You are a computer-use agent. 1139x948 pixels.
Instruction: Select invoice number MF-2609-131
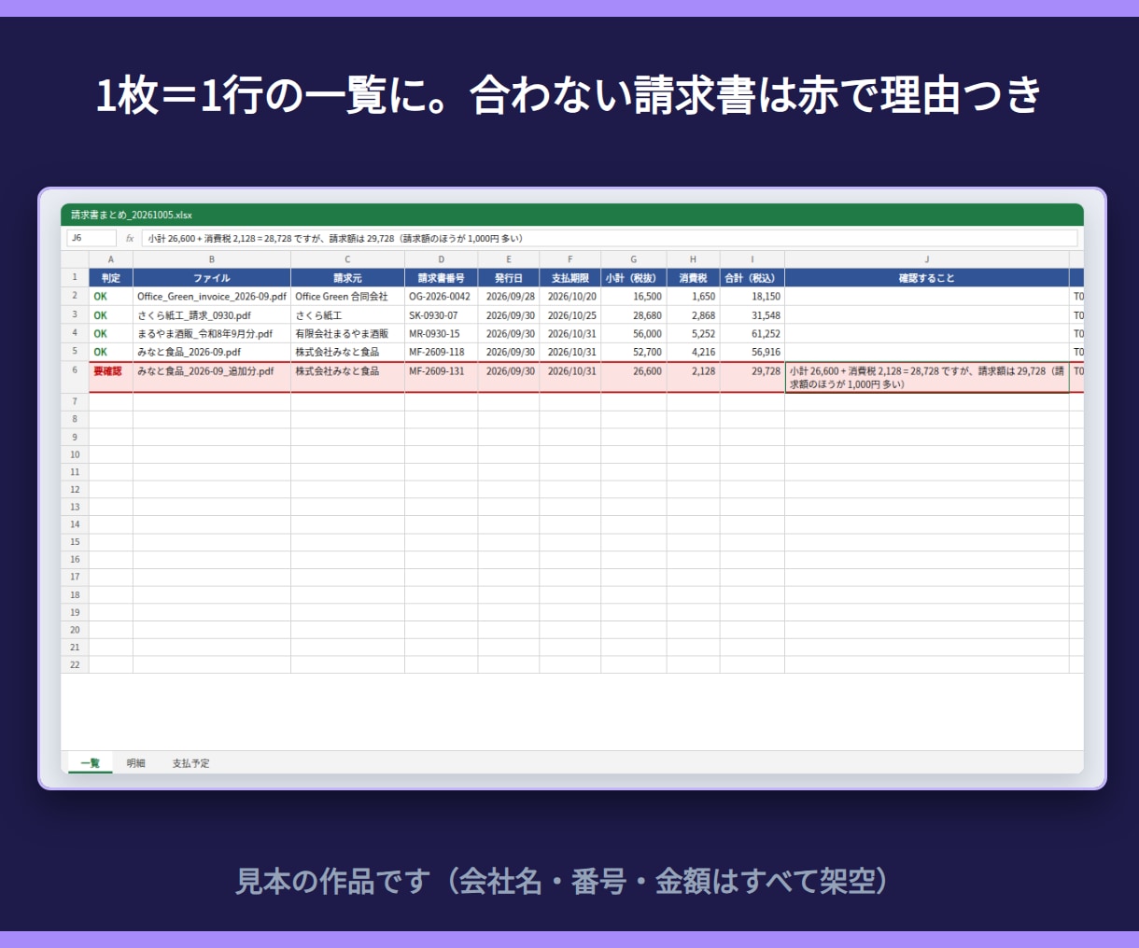(441, 377)
